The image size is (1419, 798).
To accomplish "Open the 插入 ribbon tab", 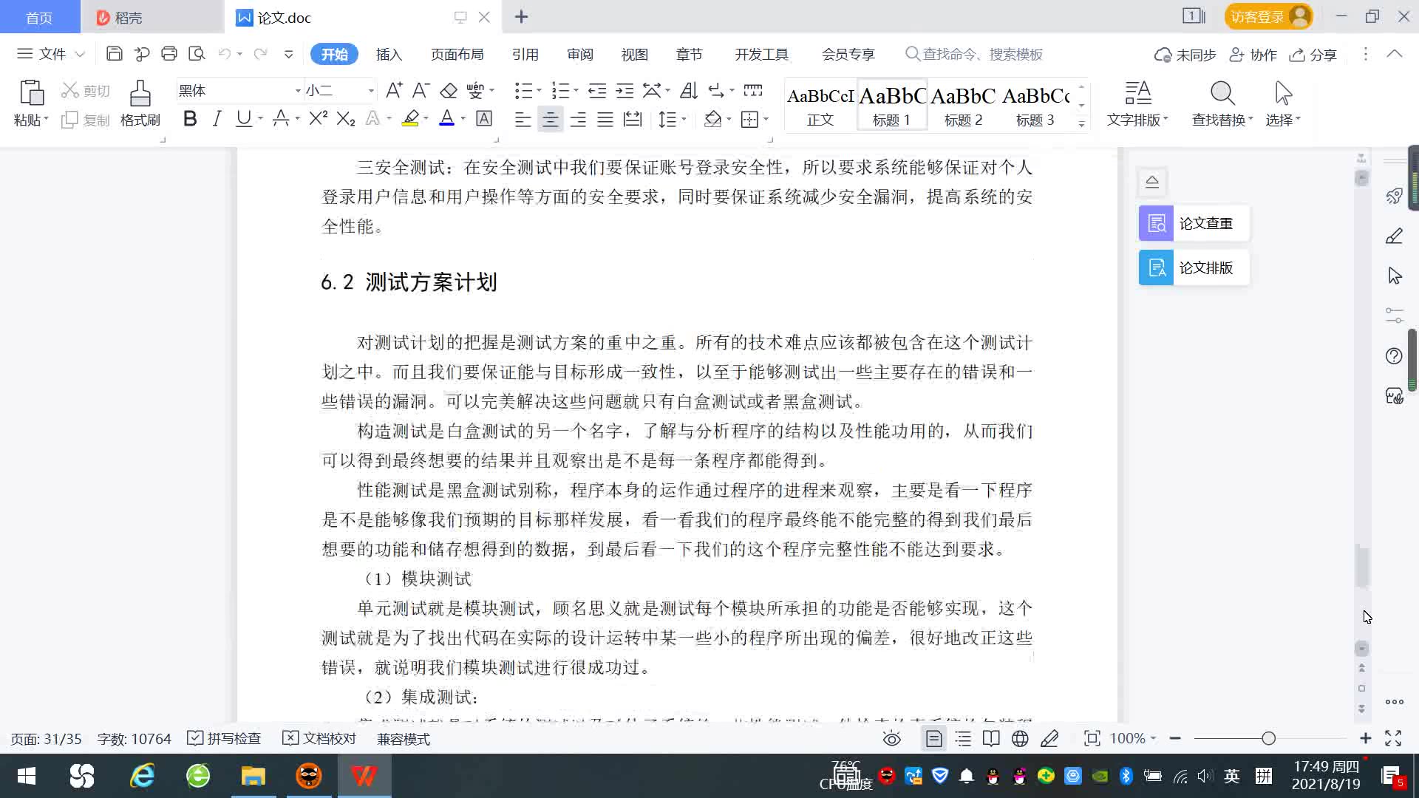I will pos(389,55).
